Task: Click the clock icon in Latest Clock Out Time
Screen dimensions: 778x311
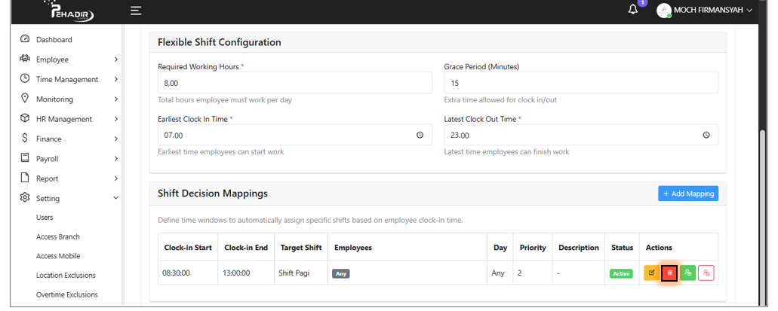Action: tap(706, 136)
